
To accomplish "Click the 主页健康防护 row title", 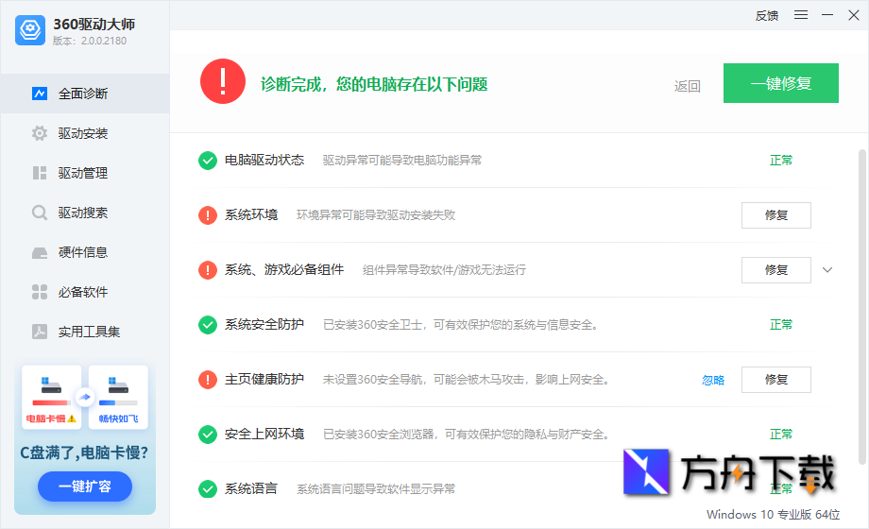I will click(x=264, y=380).
